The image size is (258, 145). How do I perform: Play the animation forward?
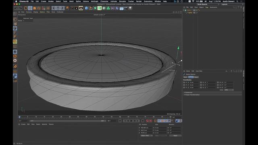click(x=131, y=121)
